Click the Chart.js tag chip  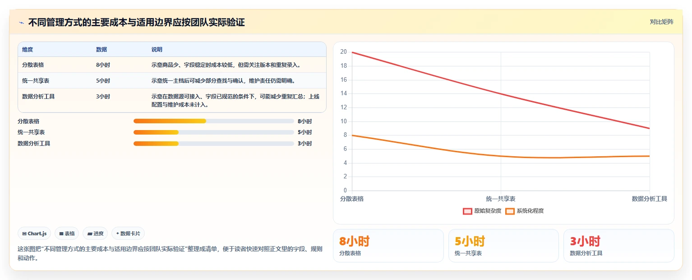coord(35,233)
